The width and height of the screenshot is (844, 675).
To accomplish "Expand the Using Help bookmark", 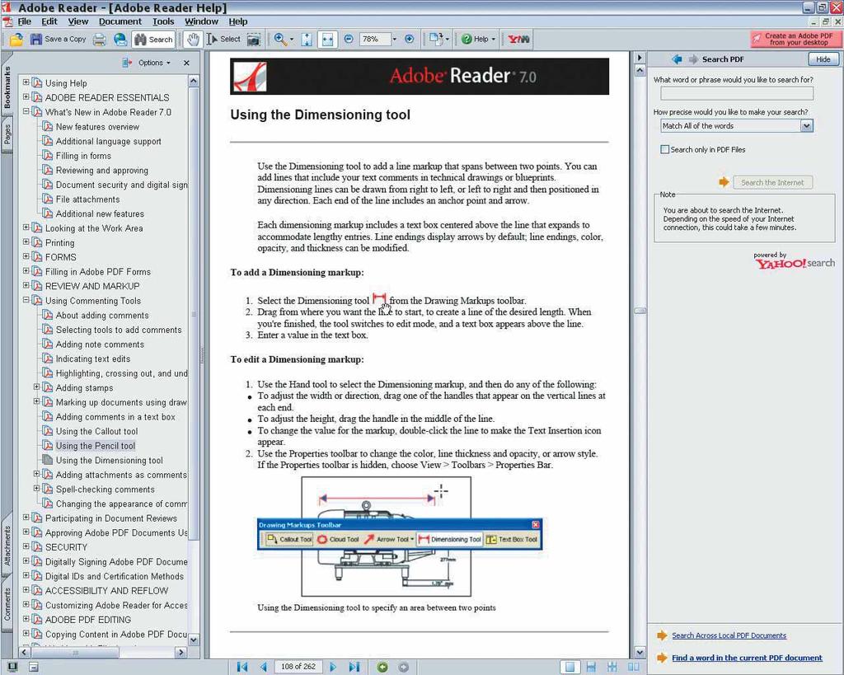I will [26, 82].
